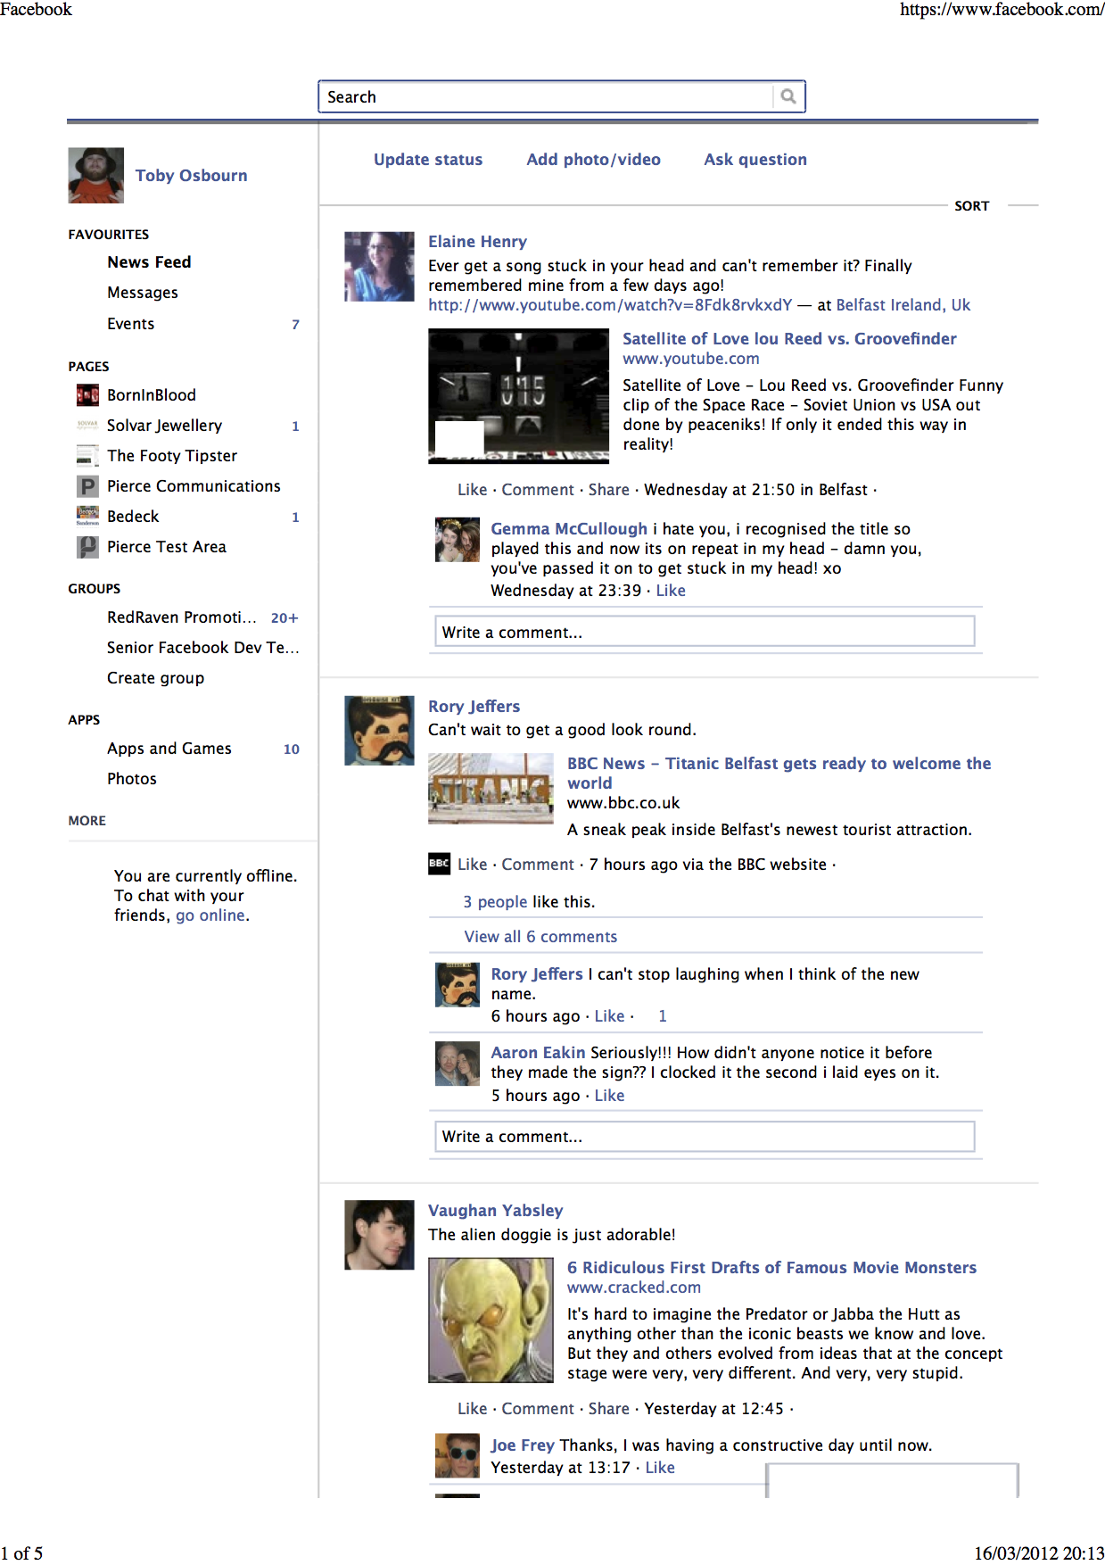
Task: Open Toby Osbourn profile name link
Action: click(192, 176)
